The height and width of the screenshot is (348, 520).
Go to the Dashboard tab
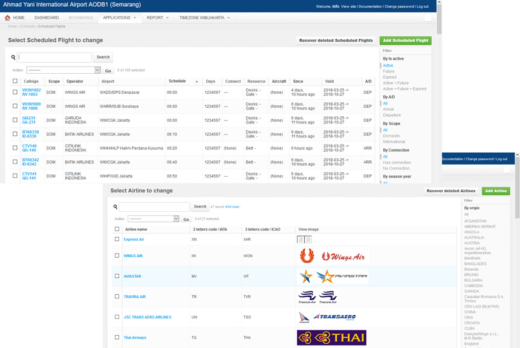(47, 18)
